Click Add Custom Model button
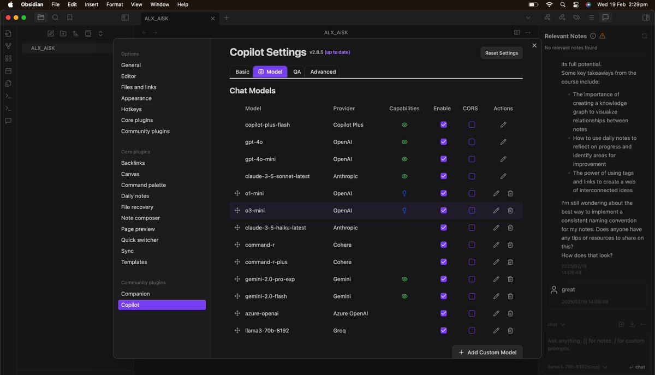 (487, 352)
